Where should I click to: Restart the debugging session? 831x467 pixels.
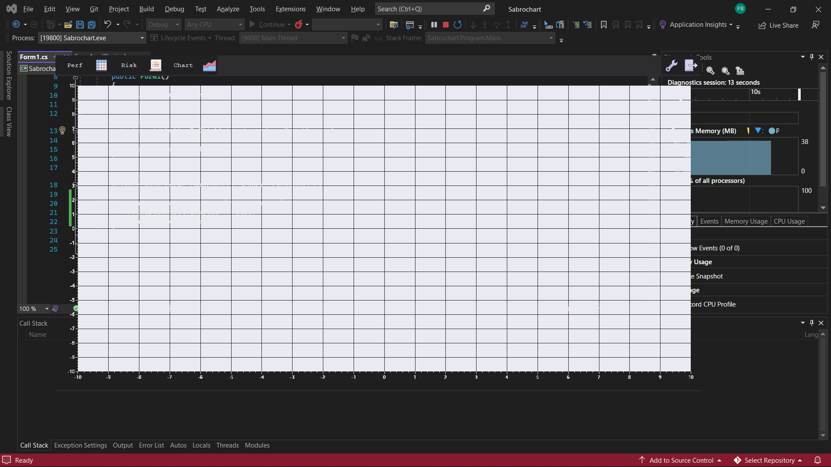point(458,25)
